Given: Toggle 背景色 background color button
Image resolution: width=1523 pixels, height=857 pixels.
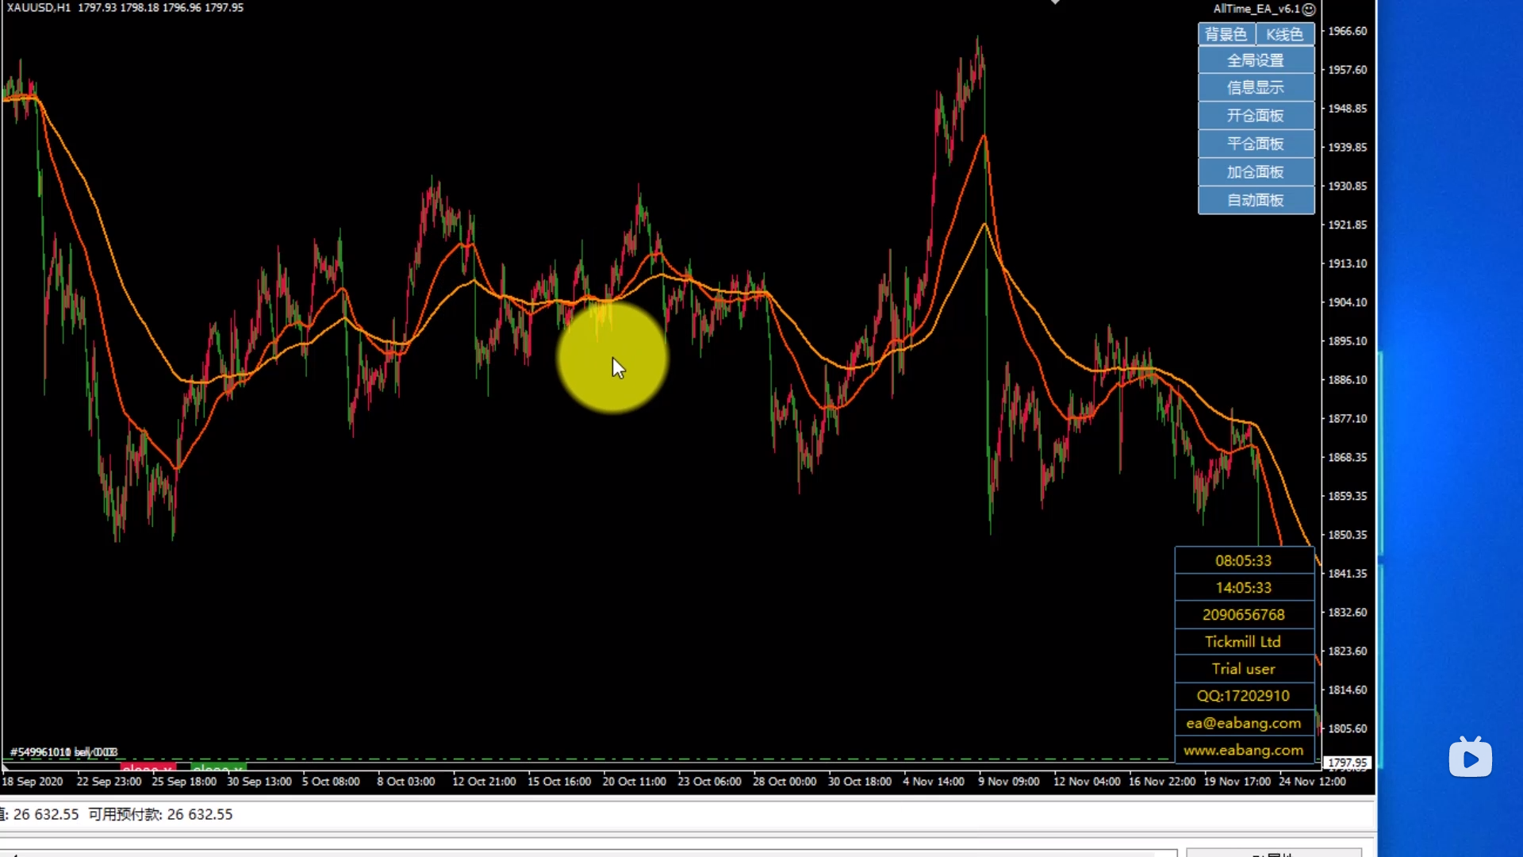Looking at the screenshot, I should tap(1226, 34).
